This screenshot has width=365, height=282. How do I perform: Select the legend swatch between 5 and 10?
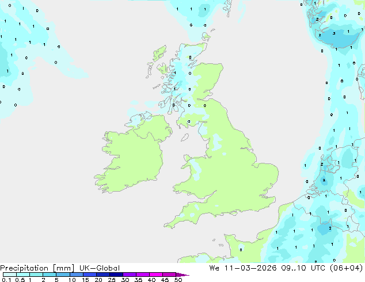[63, 275]
